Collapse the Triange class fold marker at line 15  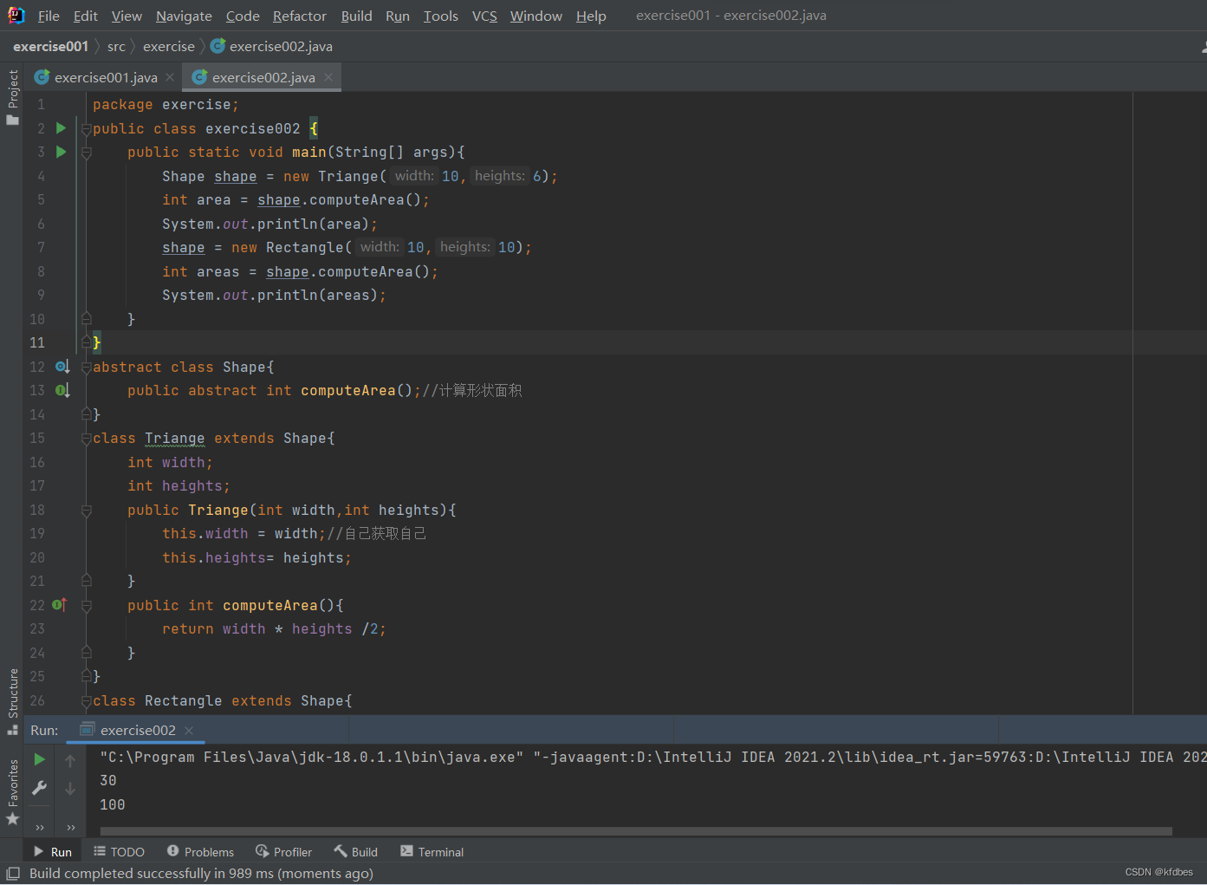tap(86, 439)
